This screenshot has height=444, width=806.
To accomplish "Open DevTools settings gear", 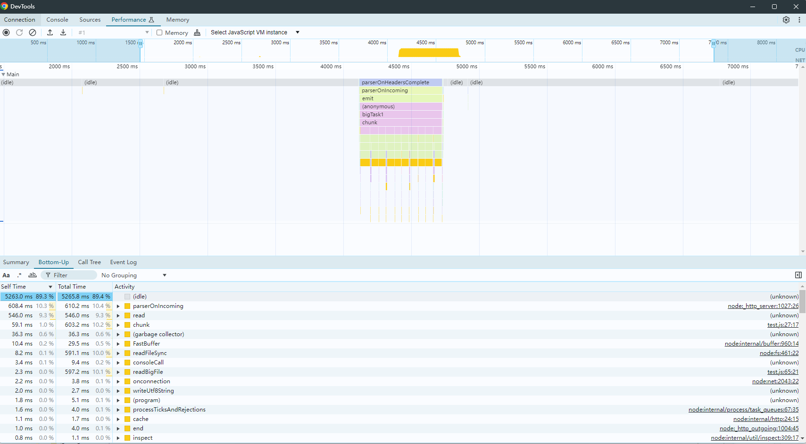I will [x=786, y=20].
